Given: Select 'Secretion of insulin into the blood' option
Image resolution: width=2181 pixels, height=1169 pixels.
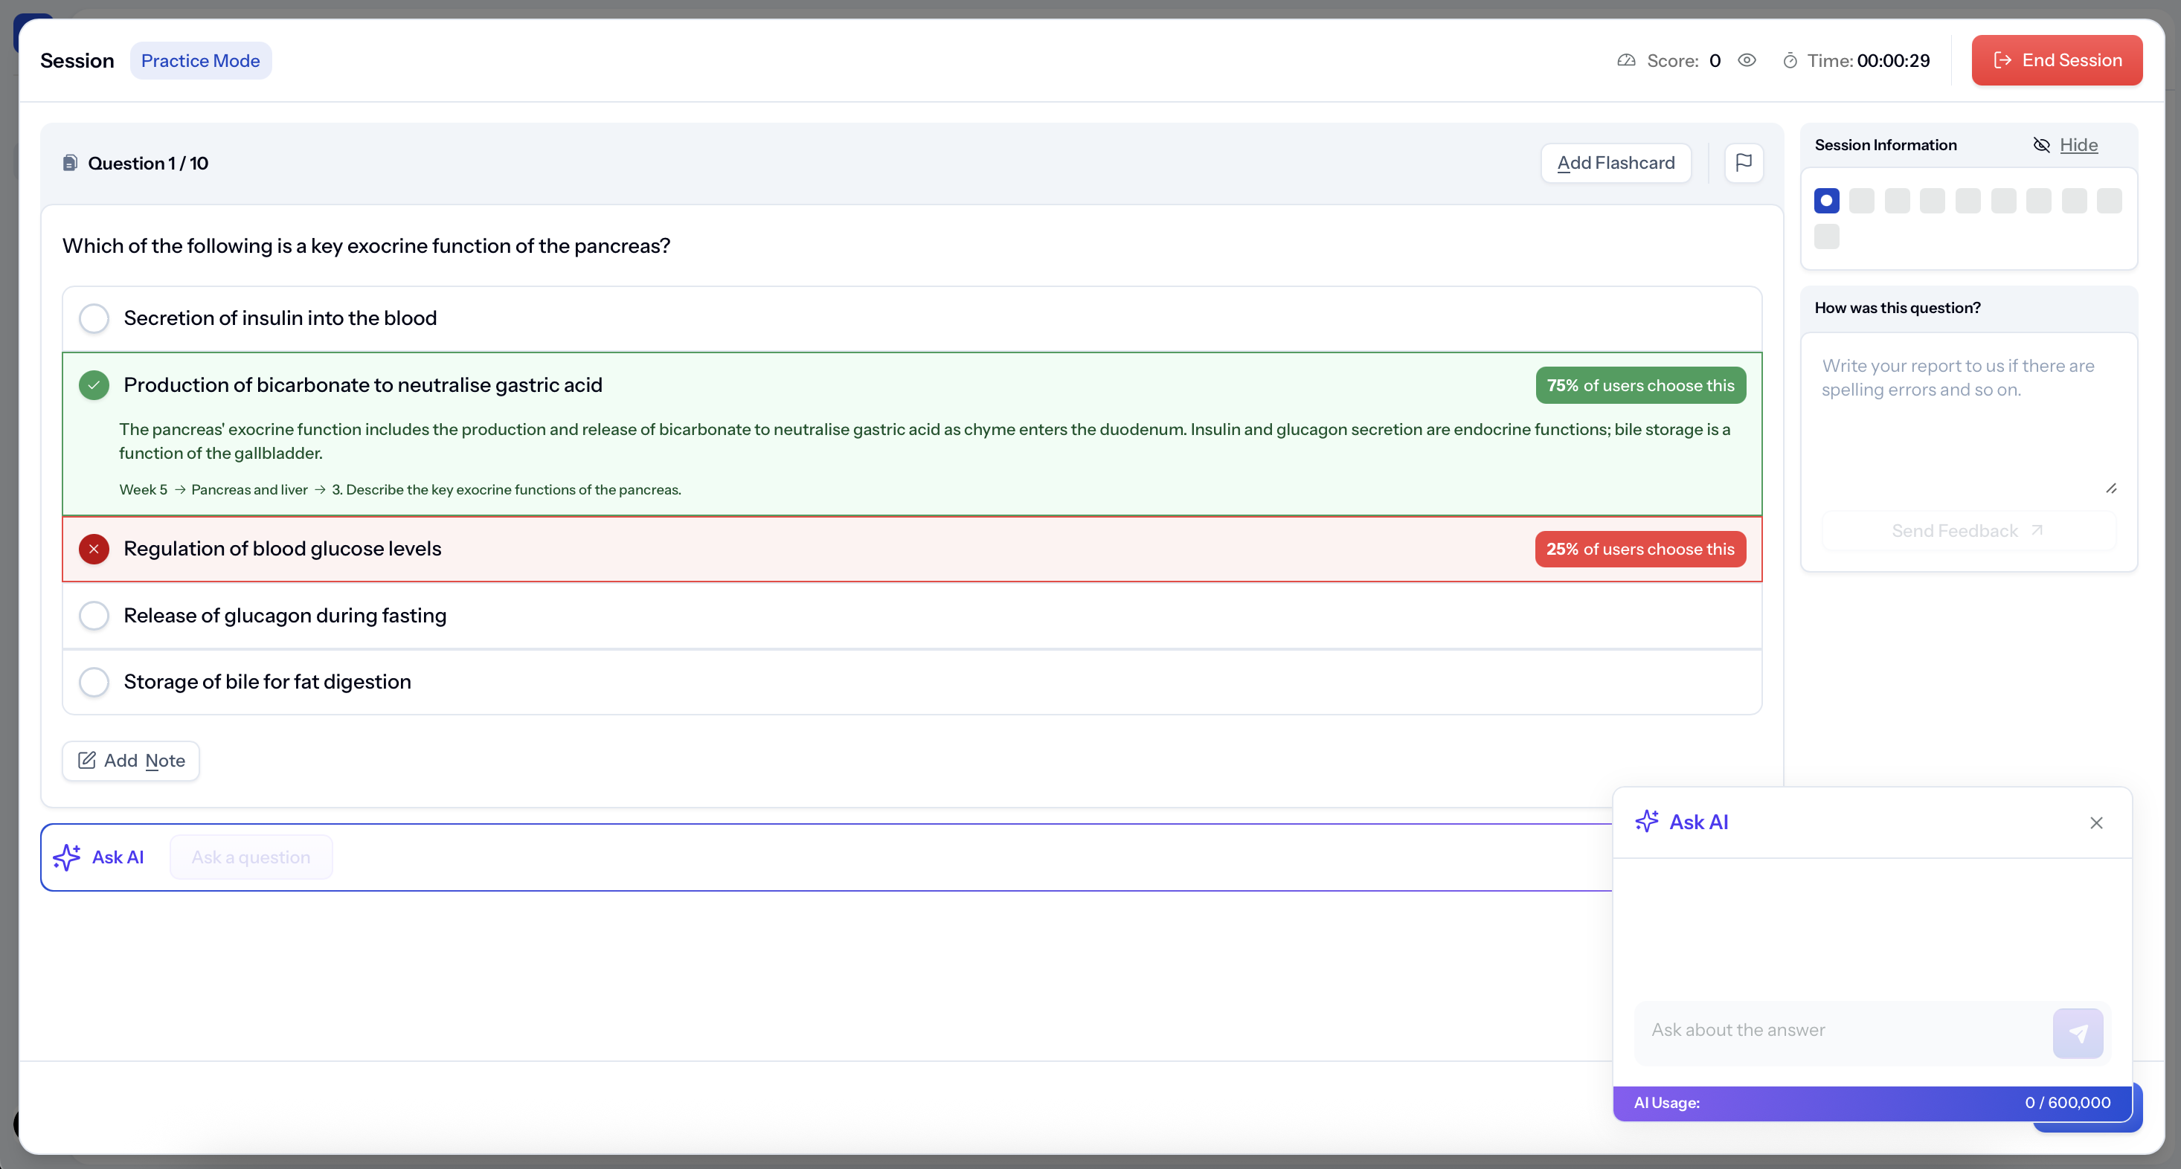Looking at the screenshot, I should point(94,318).
